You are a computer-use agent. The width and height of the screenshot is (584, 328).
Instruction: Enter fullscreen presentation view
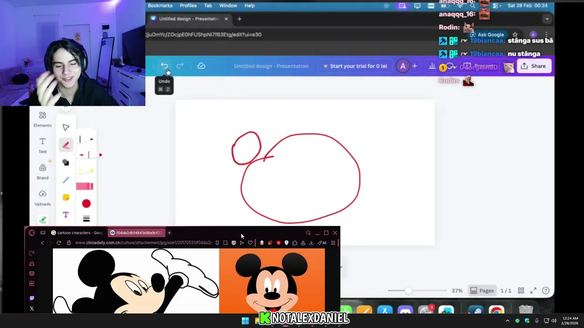(x=533, y=291)
